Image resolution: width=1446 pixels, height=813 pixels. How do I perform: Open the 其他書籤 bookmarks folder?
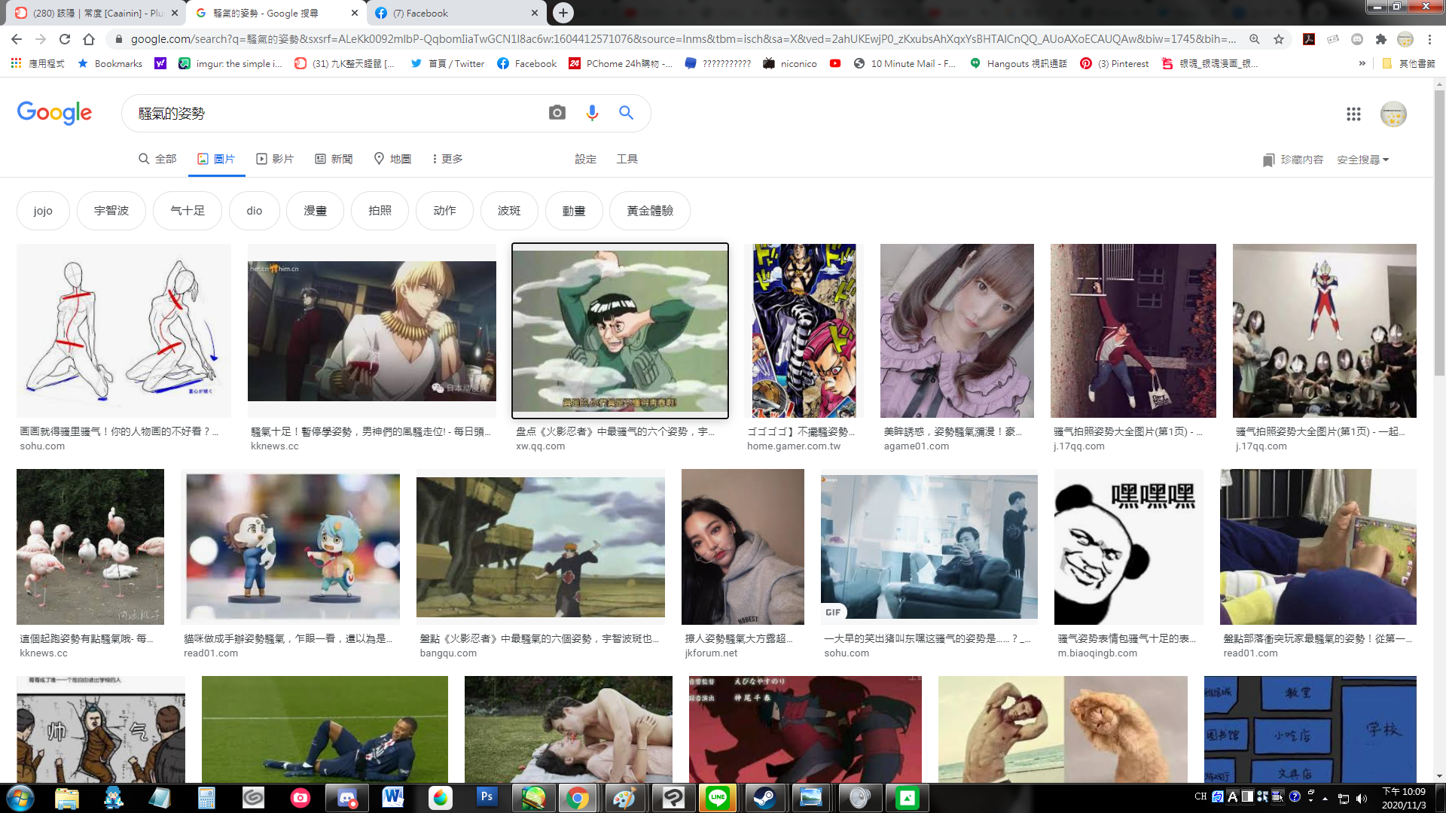click(x=1408, y=64)
